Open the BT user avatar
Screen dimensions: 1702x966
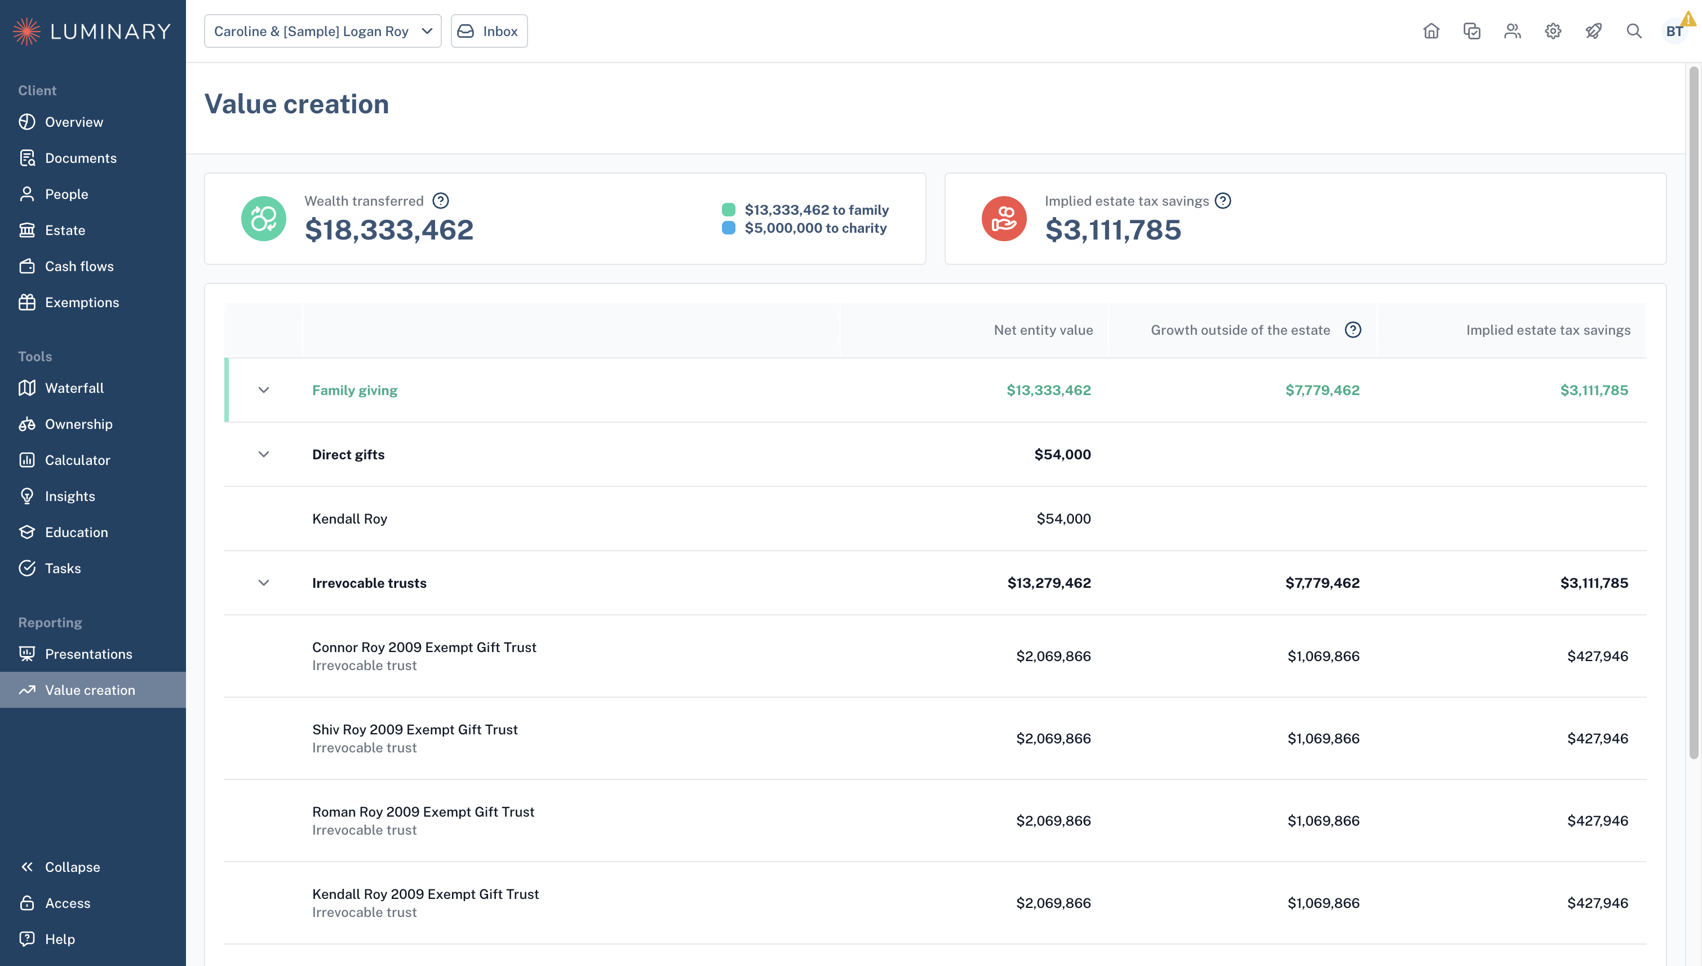pyautogui.click(x=1674, y=31)
